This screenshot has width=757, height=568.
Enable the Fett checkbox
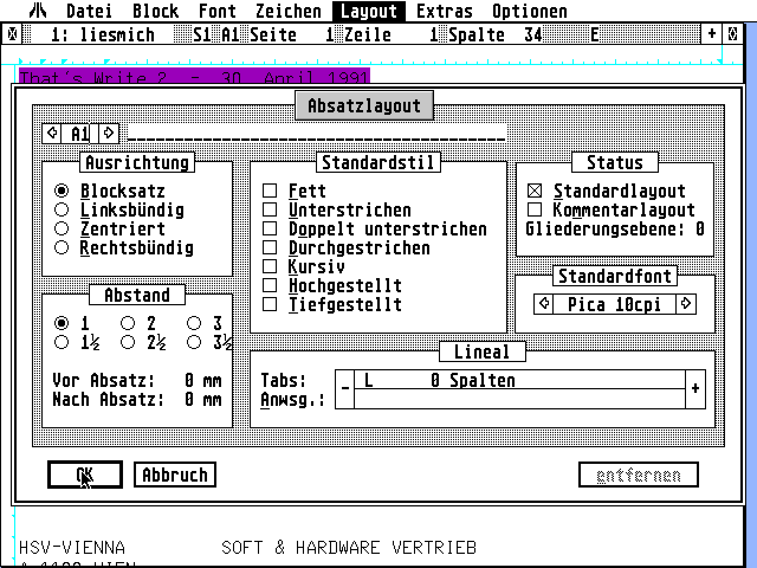pos(270,191)
